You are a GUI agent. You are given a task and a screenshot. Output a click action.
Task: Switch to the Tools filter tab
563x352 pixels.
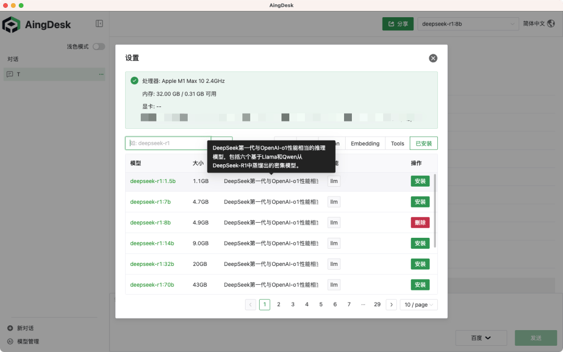click(x=397, y=143)
